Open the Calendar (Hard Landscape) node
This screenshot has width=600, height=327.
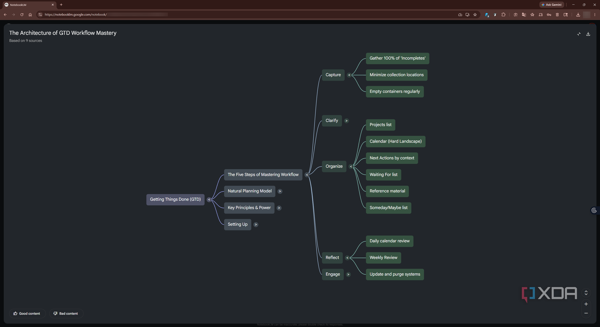[x=396, y=141]
